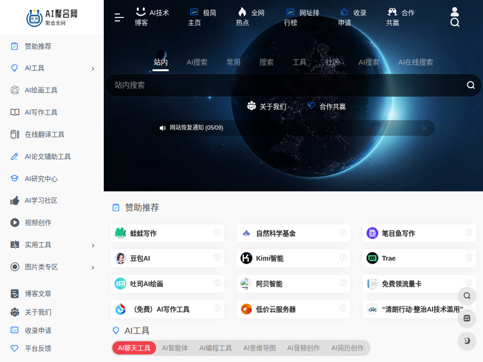Expand the 图片类专区 sidebar submenu
This screenshot has height=362, width=483.
tap(92, 267)
